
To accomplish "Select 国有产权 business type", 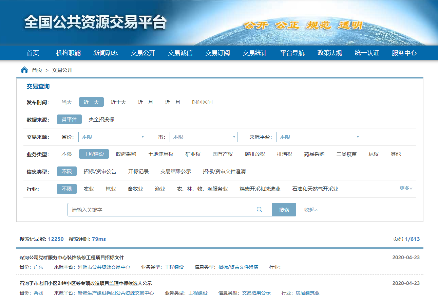I will (x=223, y=154).
